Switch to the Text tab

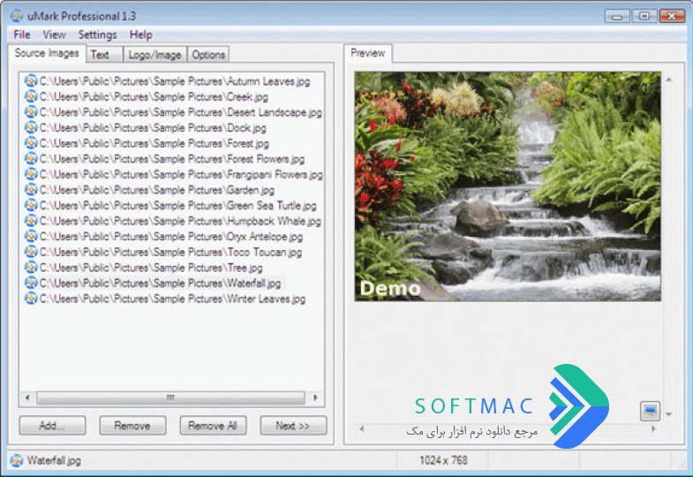click(x=104, y=55)
